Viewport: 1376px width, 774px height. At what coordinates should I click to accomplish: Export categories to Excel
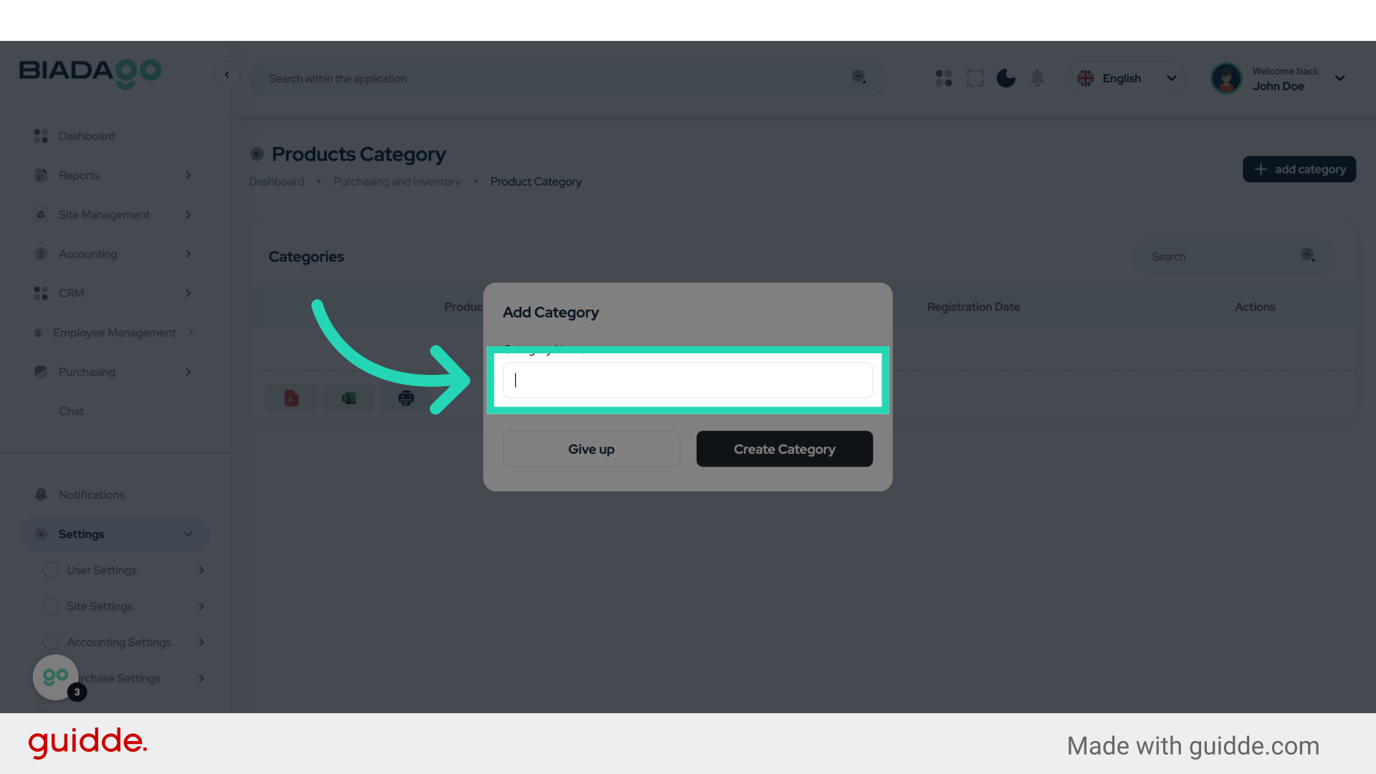[x=348, y=398]
